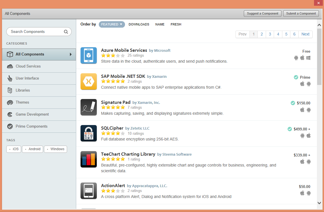The height and width of the screenshot is (212, 324).
Task: Open the SQLCipher title link
Action: (x=112, y=128)
